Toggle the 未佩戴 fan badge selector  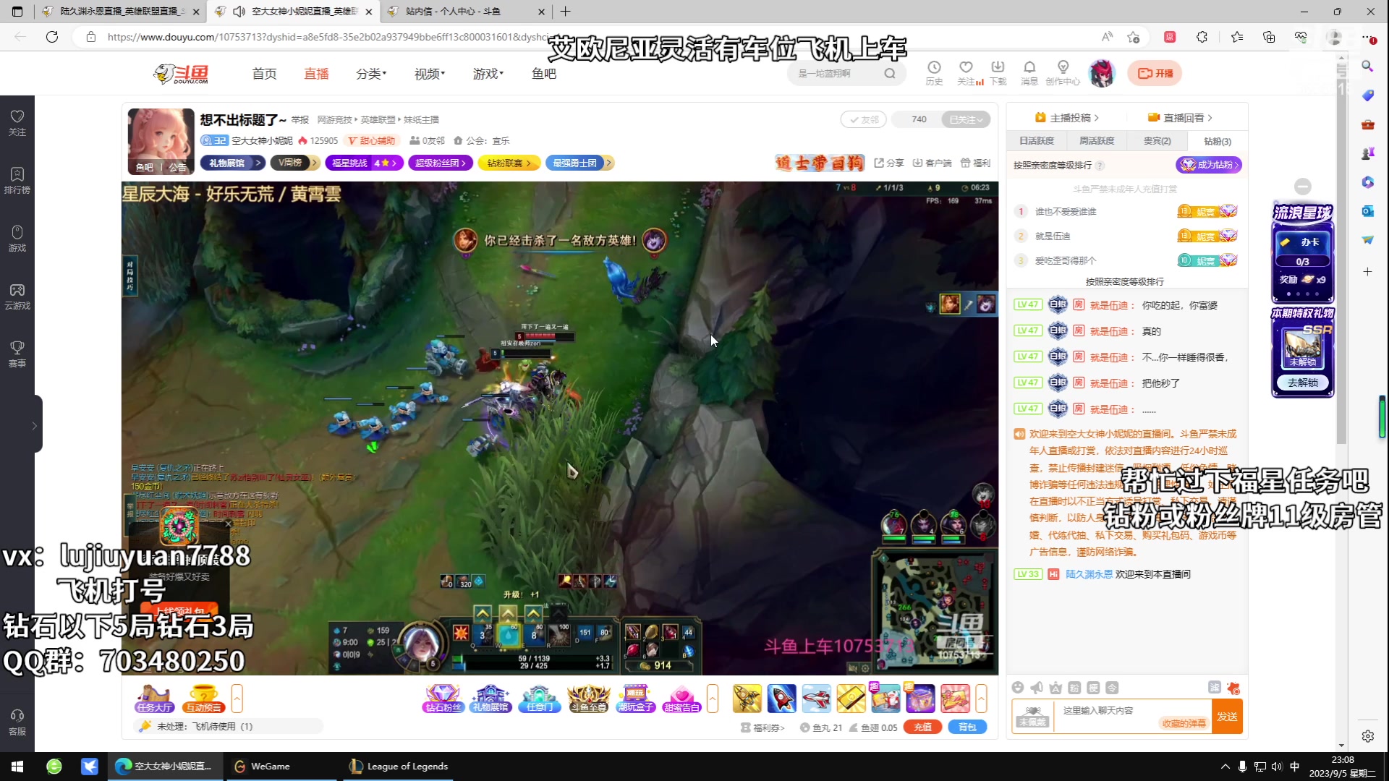[x=1032, y=717]
